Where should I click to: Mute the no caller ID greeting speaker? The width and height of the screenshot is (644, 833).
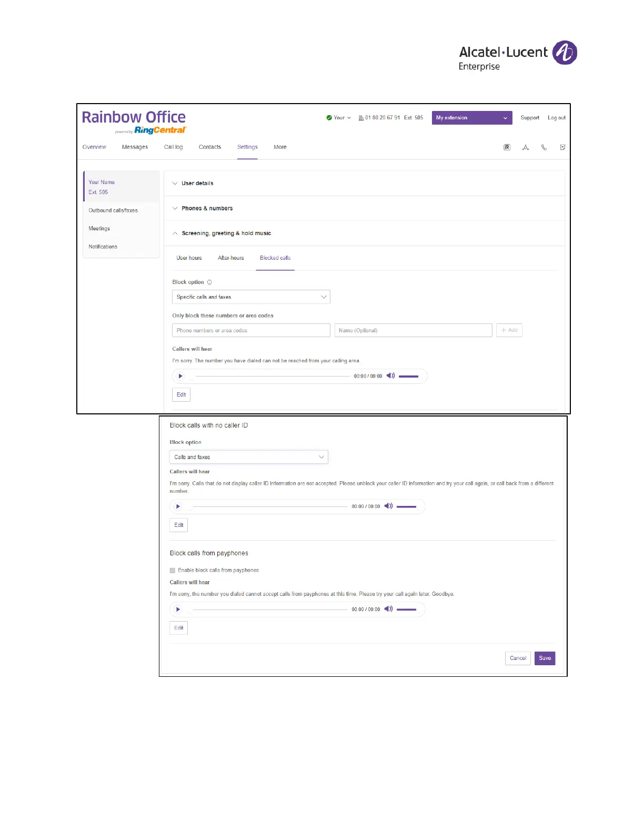pos(389,506)
